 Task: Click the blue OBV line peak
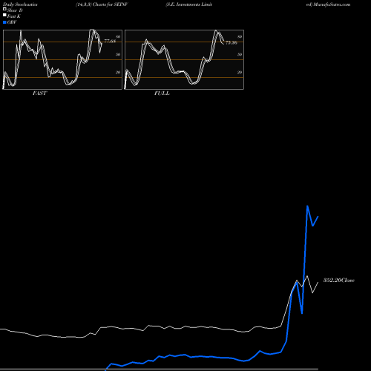(x=307, y=206)
